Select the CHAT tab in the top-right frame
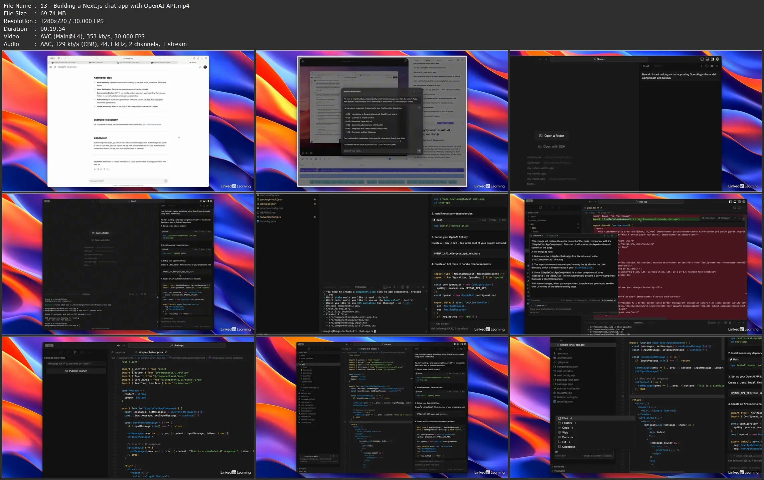764x480 pixels. (646, 66)
